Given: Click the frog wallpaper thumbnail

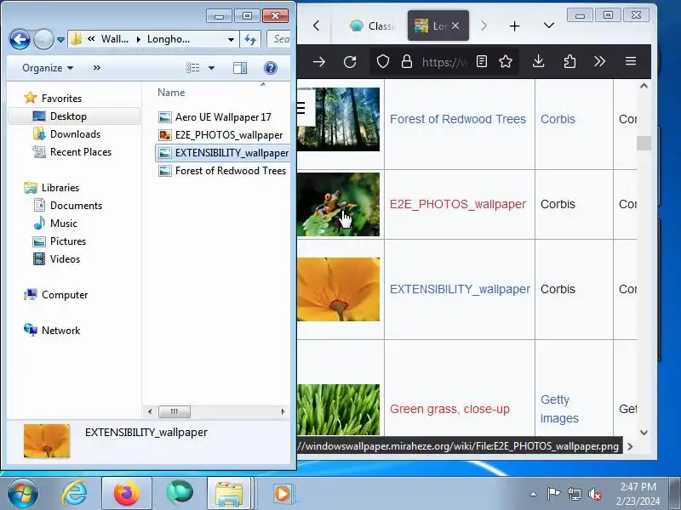Looking at the screenshot, I should tap(338, 204).
